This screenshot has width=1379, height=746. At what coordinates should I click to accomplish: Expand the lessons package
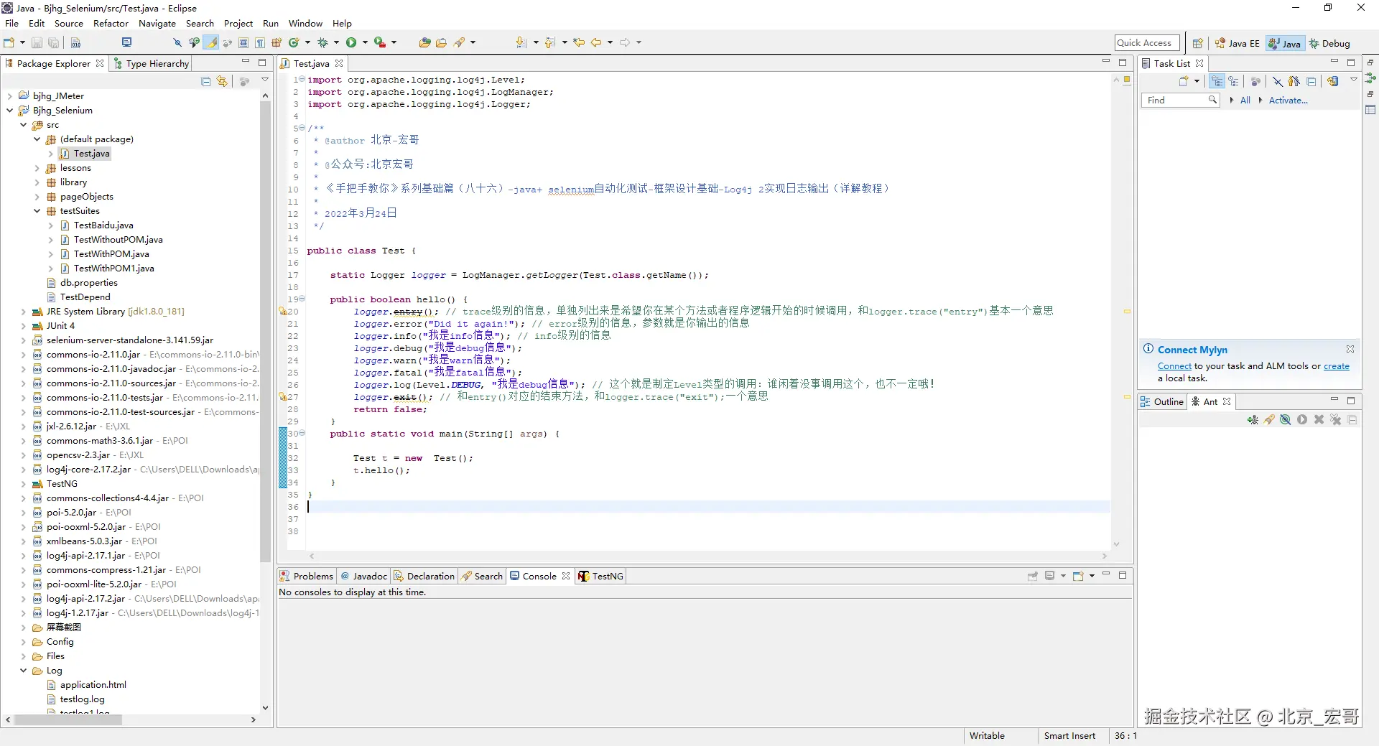37,168
